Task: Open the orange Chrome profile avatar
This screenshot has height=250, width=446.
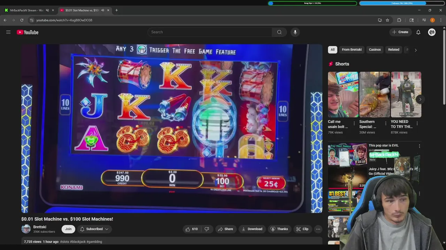Action: click(x=432, y=20)
